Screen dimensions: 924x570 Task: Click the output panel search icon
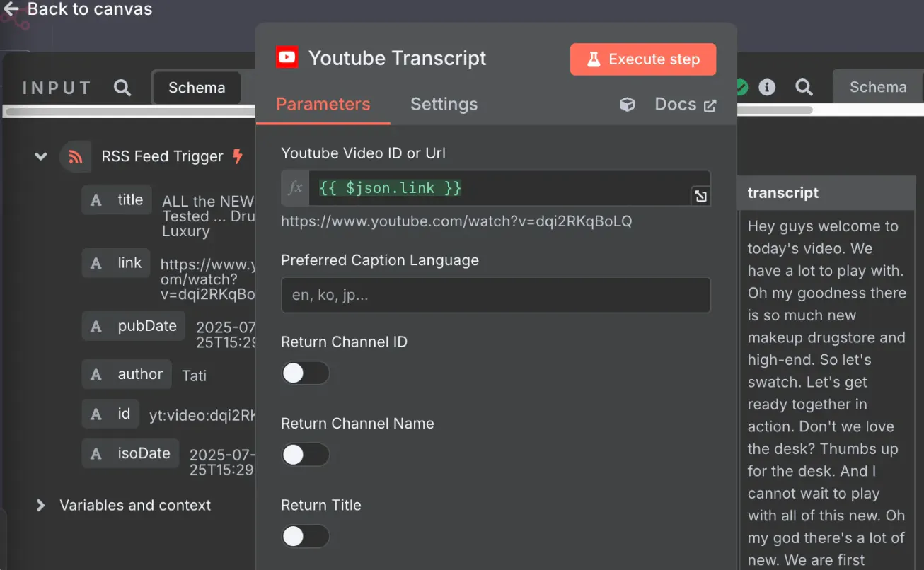804,87
